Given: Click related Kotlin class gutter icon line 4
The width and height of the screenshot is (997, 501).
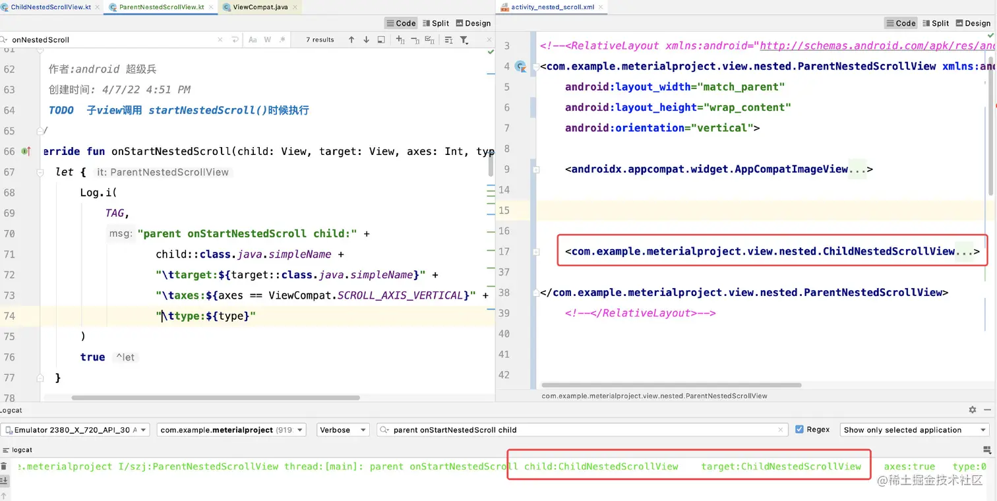Looking at the screenshot, I should (x=521, y=67).
